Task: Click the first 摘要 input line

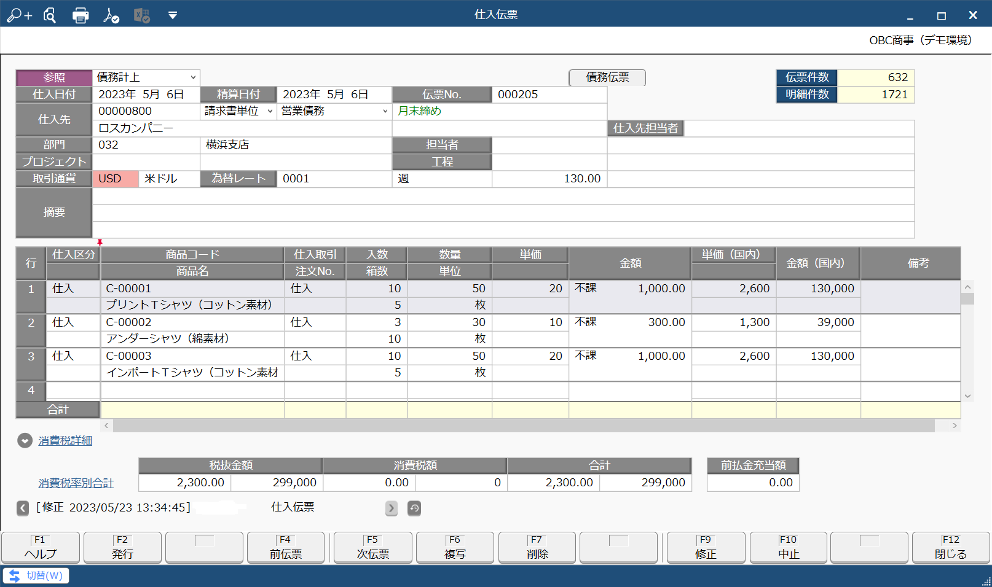Action: tap(503, 196)
